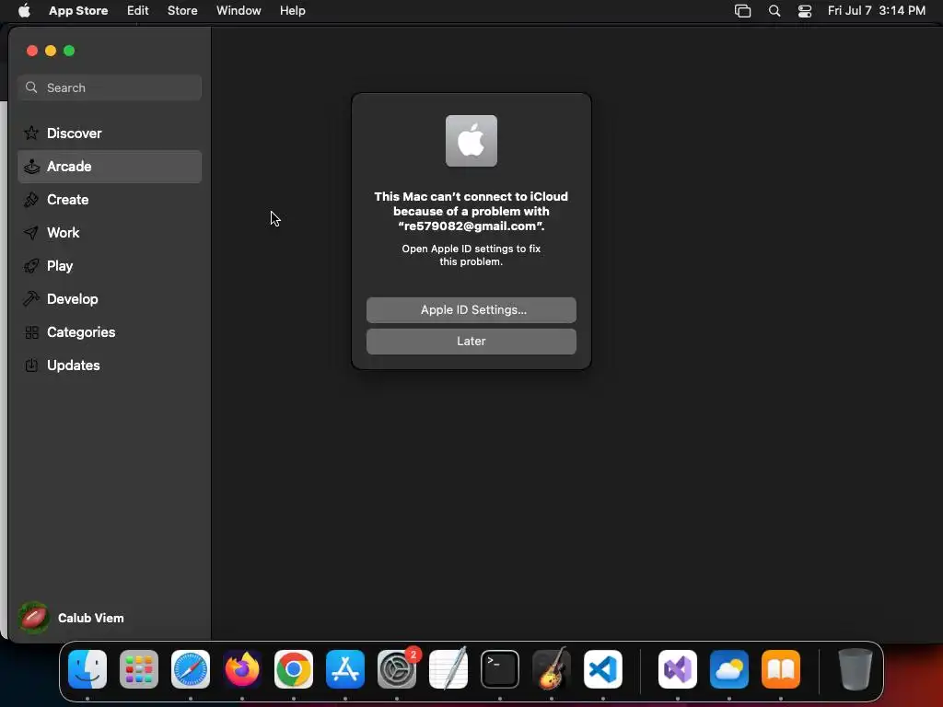
Task: Open Categories in the sidebar
Action: 110,331
